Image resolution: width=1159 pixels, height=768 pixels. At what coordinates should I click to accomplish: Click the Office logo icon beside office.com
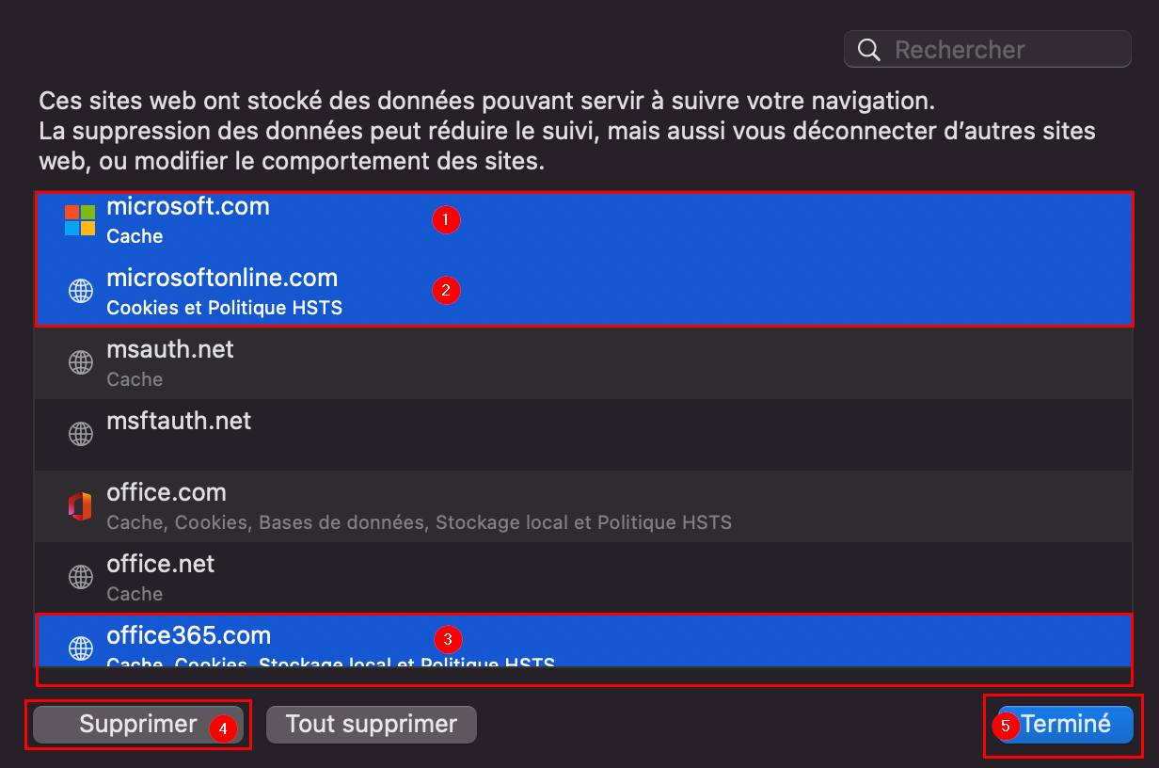pyautogui.click(x=80, y=506)
